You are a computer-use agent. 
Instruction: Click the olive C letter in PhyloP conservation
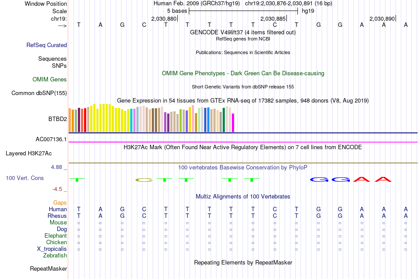(144, 180)
